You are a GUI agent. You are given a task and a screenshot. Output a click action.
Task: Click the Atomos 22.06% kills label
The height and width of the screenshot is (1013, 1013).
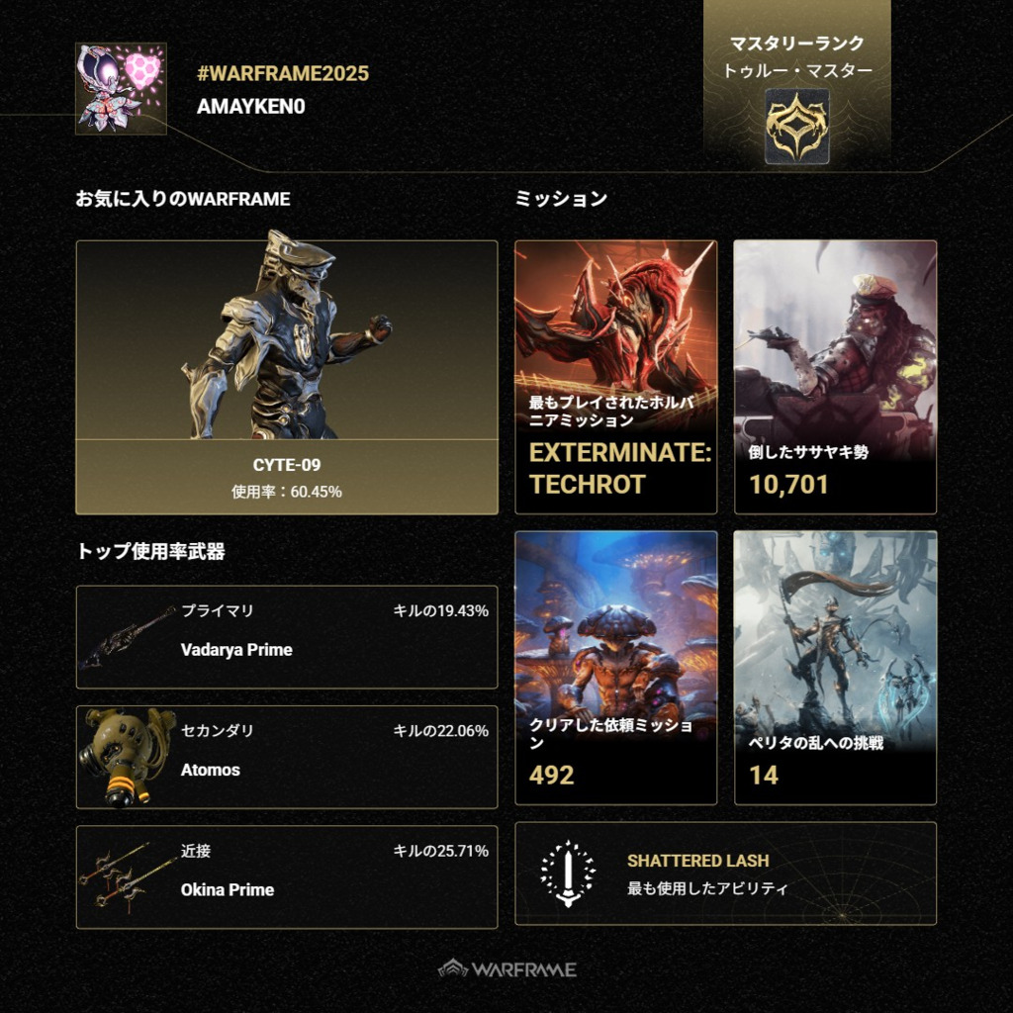441,731
